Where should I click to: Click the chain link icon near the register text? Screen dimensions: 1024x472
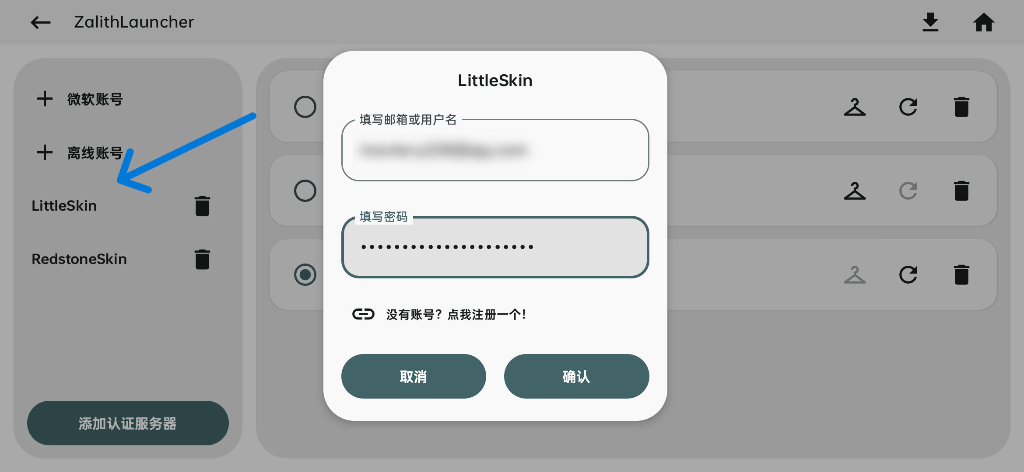tap(363, 314)
